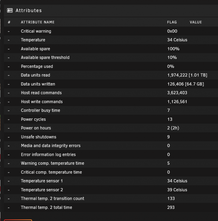Click the orange-outlined button at bottom left
Image resolution: width=218 pixels, height=221 pixels.
18,220
